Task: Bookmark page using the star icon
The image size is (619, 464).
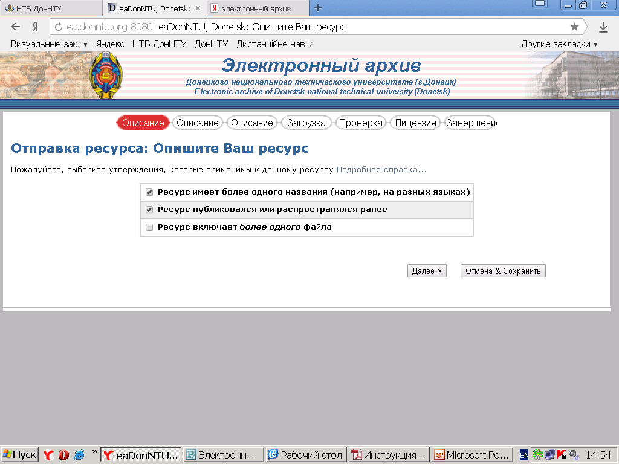Action: coord(574,27)
